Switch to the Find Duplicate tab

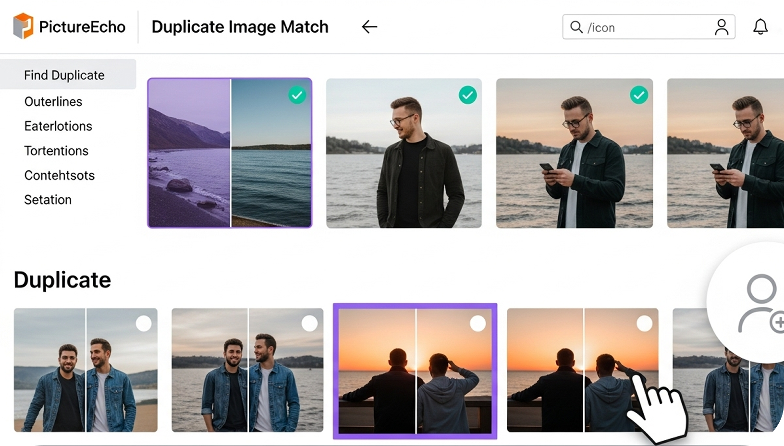pyautogui.click(x=64, y=75)
